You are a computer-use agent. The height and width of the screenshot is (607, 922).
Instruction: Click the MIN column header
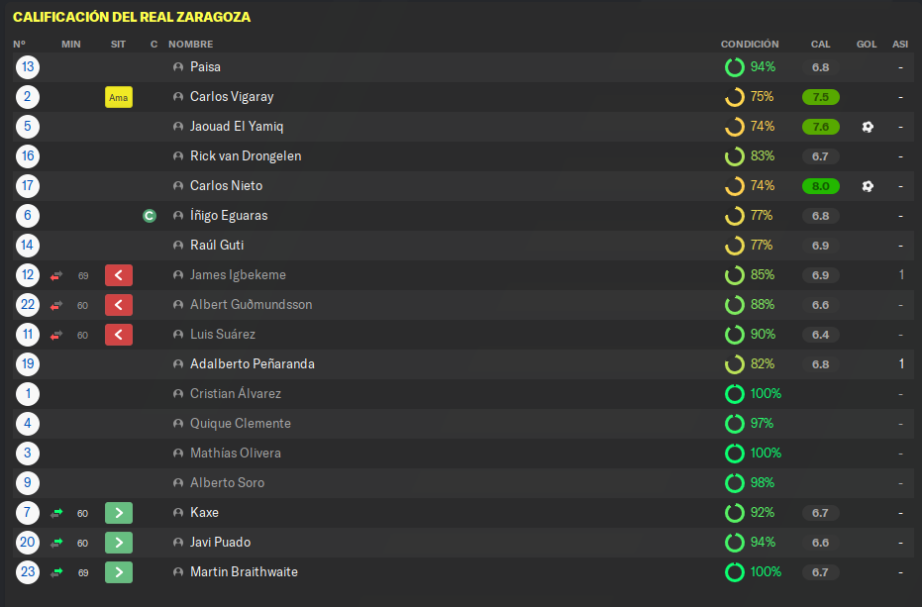click(x=71, y=45)
